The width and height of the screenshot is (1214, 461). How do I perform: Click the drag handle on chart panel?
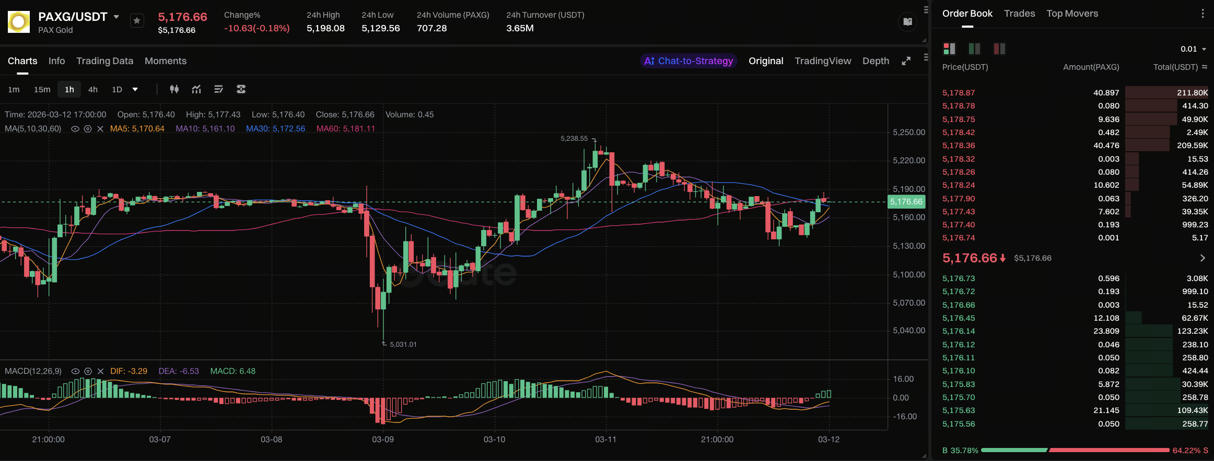[x=926, y=57]
